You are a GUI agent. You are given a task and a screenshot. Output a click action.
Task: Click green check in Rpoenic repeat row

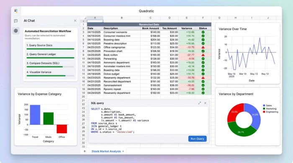click(x=203, y=89)
